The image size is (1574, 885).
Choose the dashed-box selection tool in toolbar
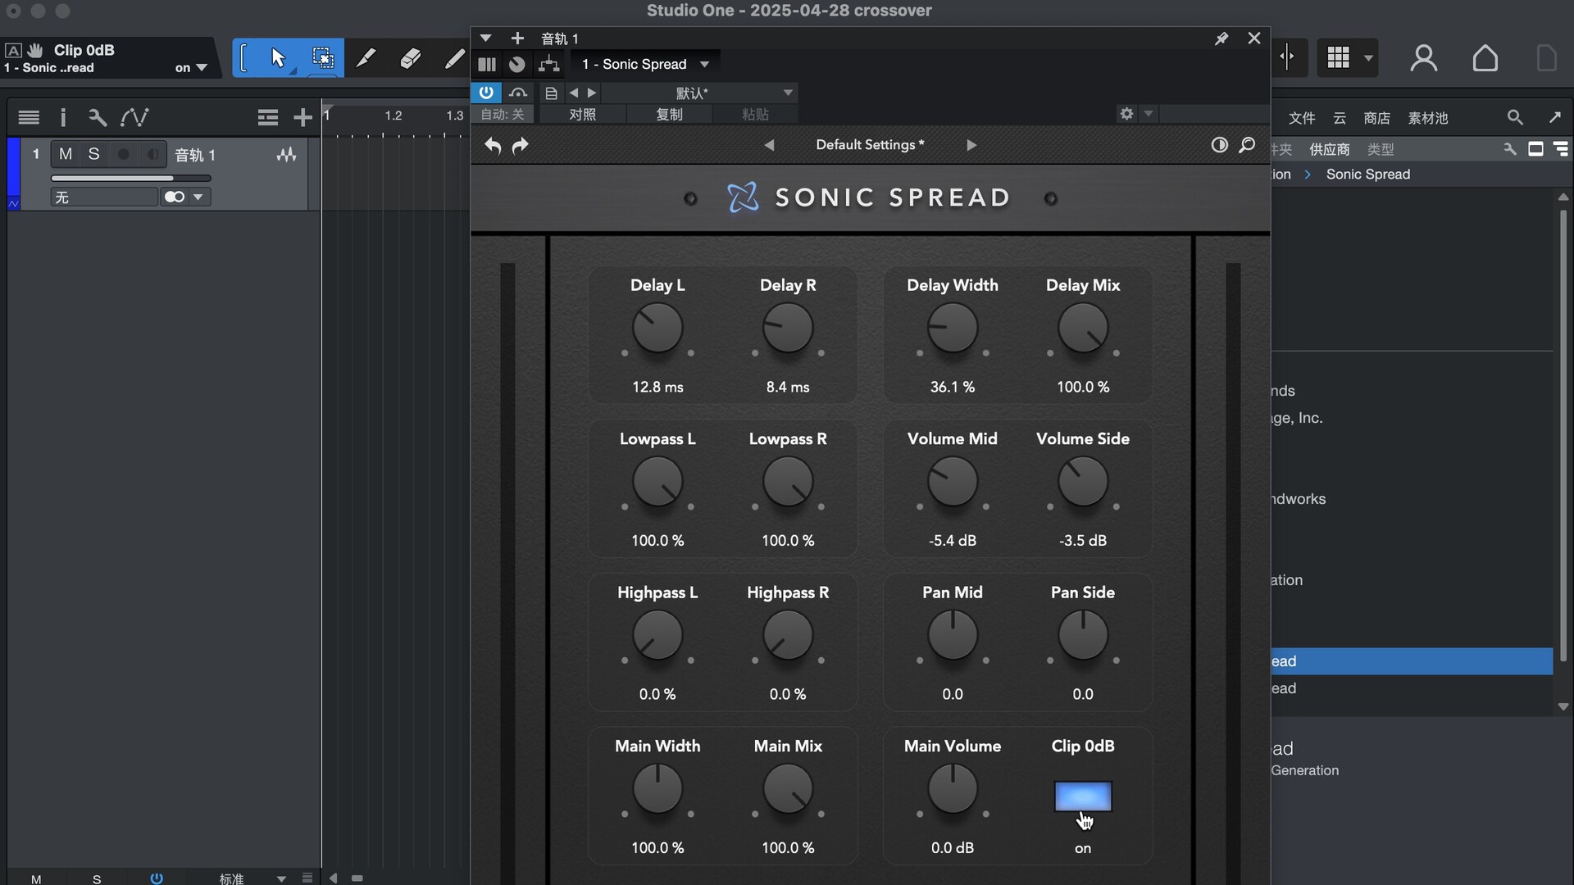click(x=323, y=58)
